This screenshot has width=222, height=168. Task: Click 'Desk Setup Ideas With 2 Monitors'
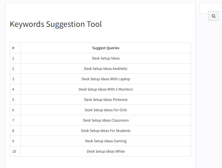106,89
